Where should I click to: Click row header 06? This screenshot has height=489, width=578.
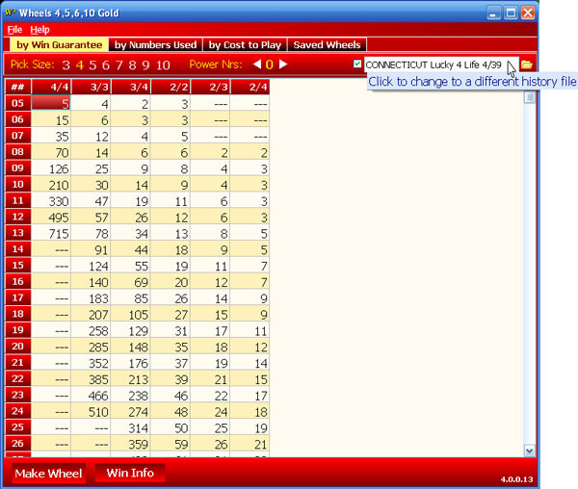tap(17, 119)
